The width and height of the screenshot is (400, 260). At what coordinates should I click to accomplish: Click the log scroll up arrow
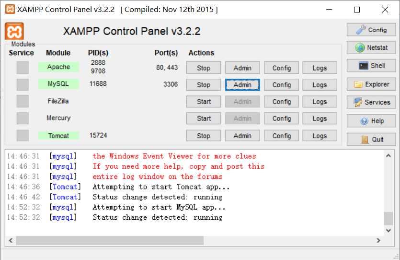(x=389, y=156)
